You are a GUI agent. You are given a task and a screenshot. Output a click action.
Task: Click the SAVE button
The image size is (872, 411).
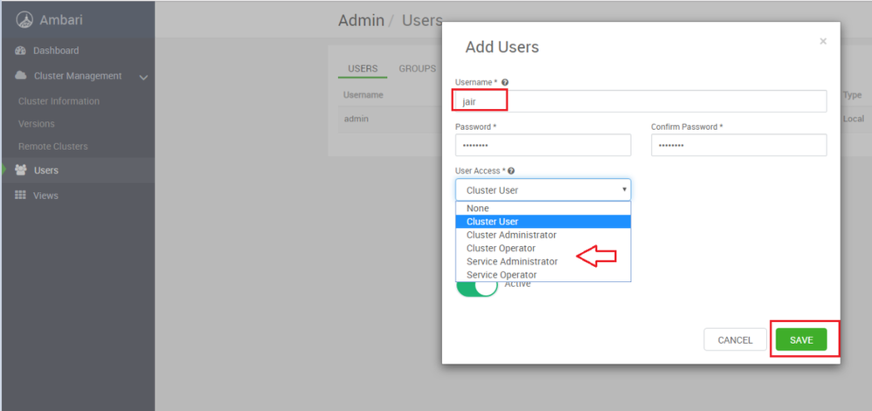[x=801, y=340]
